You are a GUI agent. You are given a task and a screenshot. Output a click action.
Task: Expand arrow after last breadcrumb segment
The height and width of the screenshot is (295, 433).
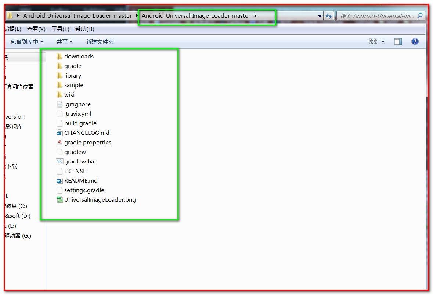coord(256,16)
